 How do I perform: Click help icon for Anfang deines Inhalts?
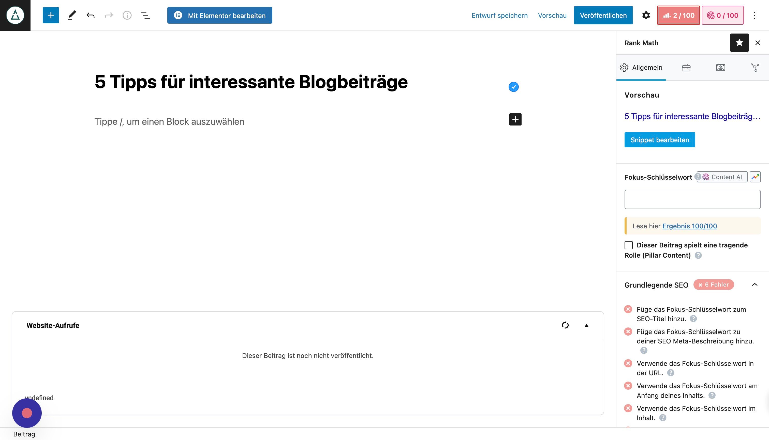[712, 395]
